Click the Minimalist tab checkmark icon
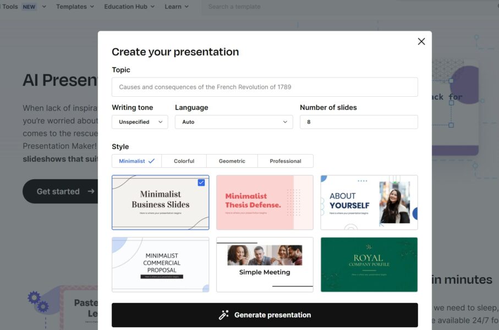This screenshot has height=330, width=499. click(x=151, y=161)
